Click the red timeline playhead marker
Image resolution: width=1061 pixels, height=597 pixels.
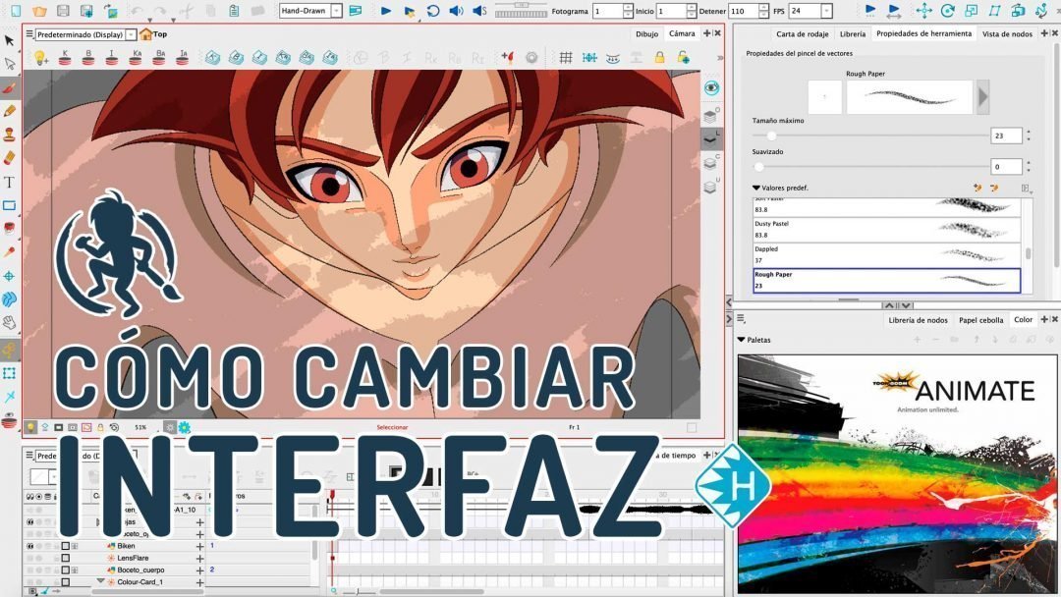(x=332, y=496)
